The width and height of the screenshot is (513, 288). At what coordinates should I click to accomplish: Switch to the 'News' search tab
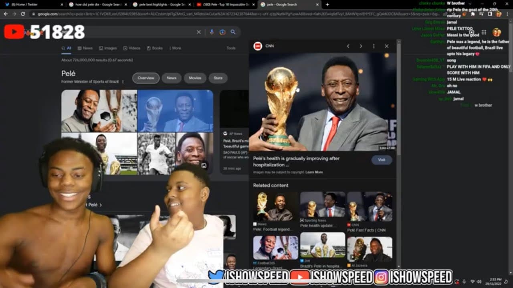click(x=85, y=48)
